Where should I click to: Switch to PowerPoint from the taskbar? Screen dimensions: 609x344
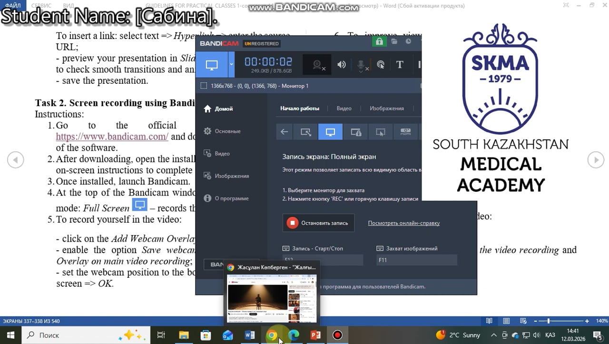coord(315,335)
